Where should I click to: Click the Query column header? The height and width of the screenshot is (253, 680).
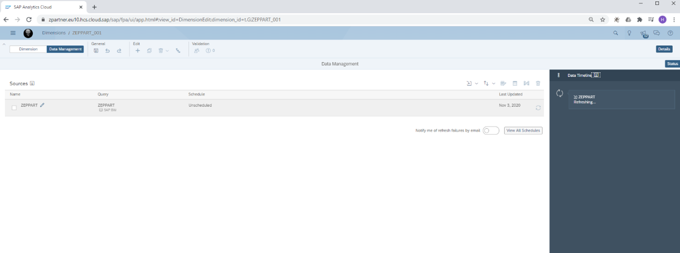click(x=103, y=94)
